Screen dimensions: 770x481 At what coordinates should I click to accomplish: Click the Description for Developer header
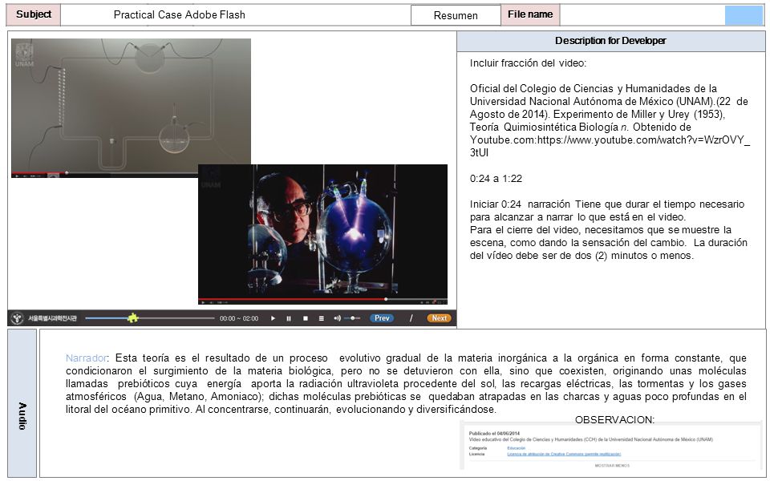click(611, 41)
